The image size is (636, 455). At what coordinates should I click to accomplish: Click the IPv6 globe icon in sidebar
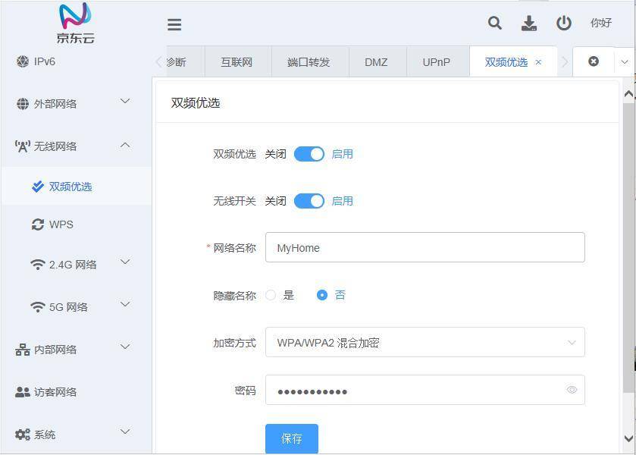click(21, 61)
